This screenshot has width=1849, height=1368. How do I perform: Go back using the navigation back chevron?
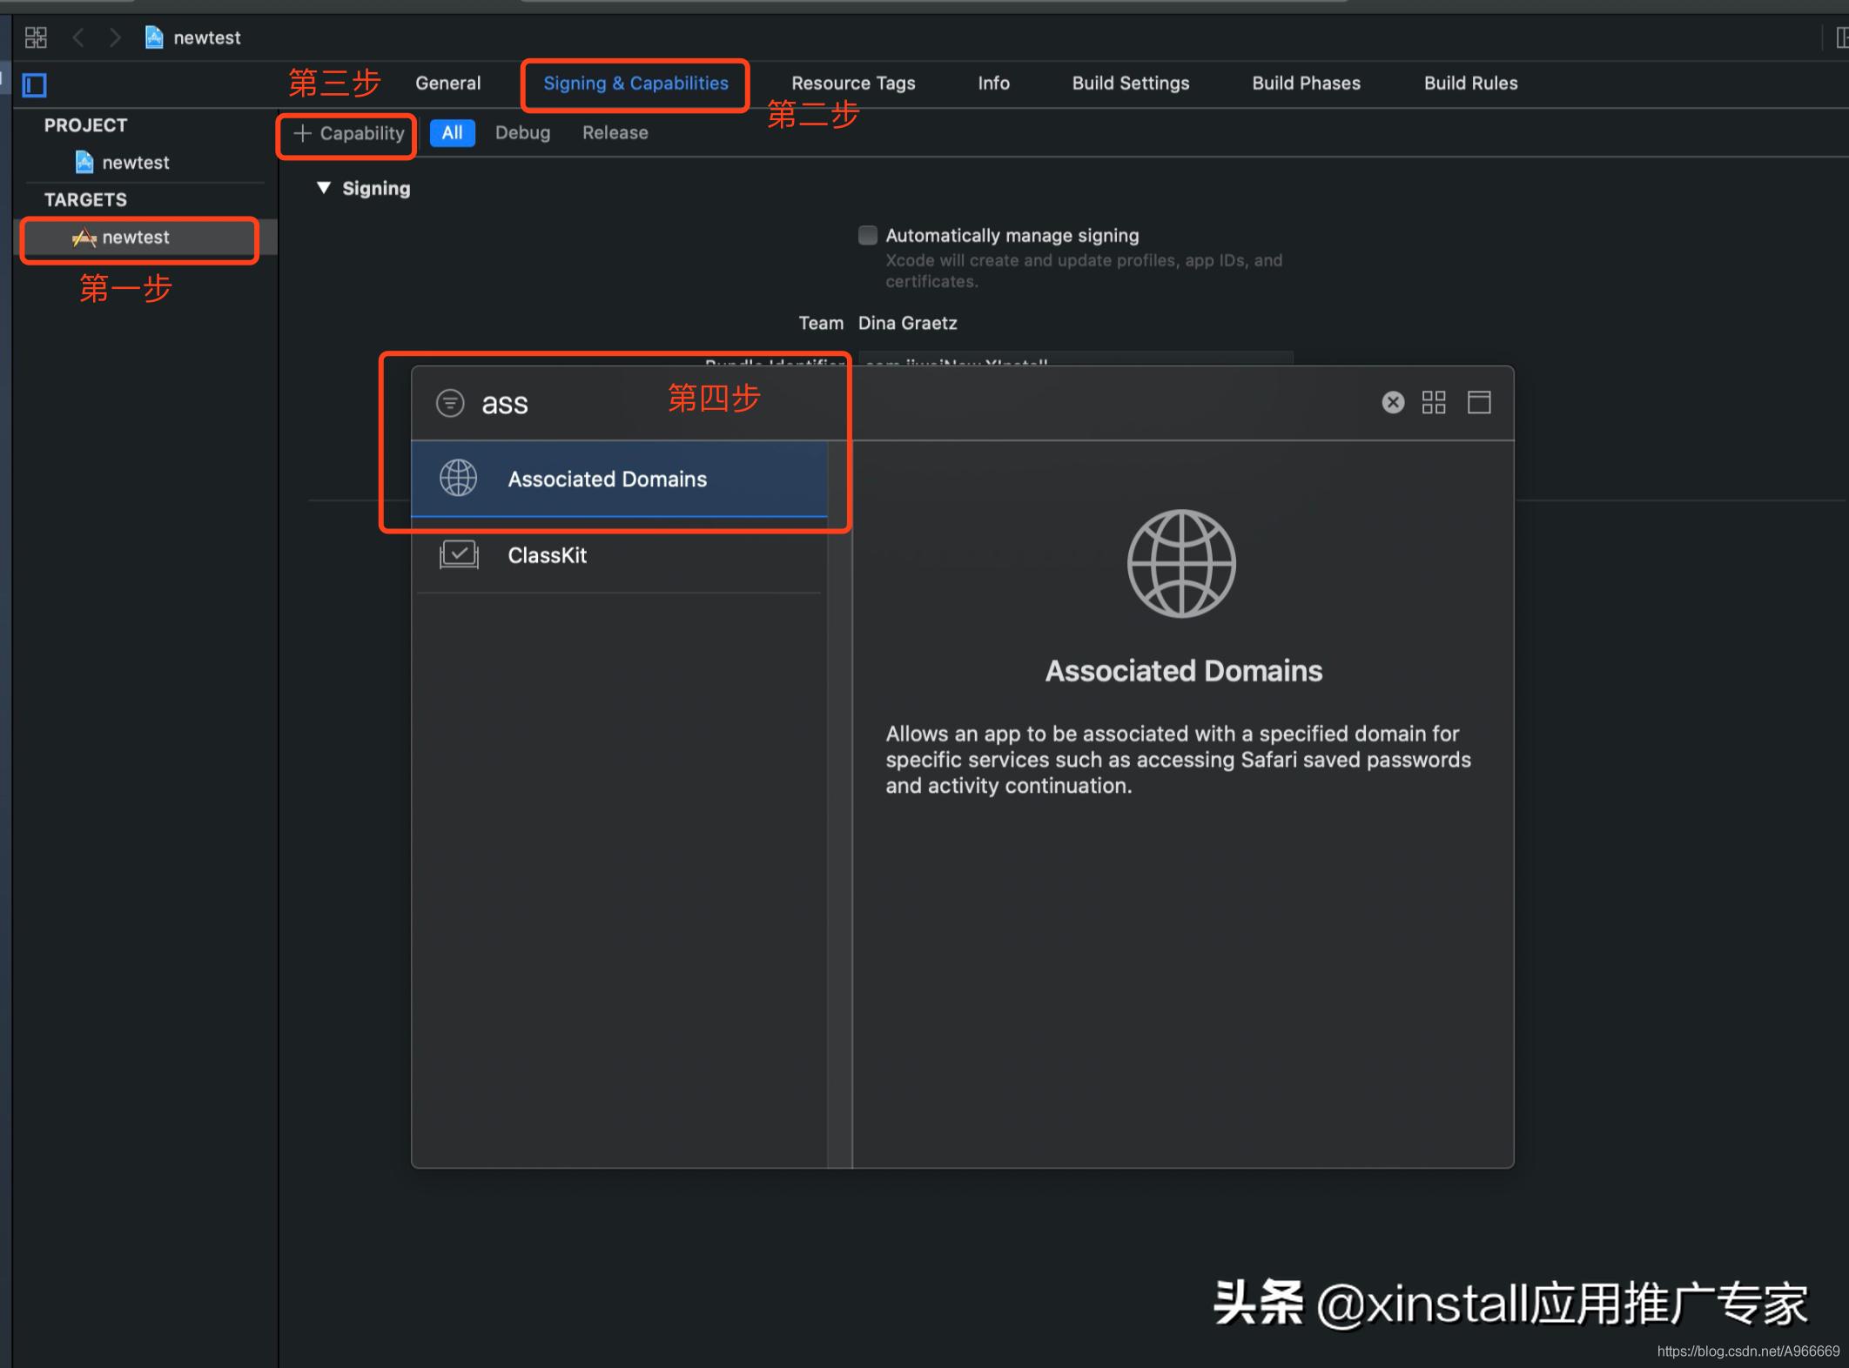click(79, 37)
